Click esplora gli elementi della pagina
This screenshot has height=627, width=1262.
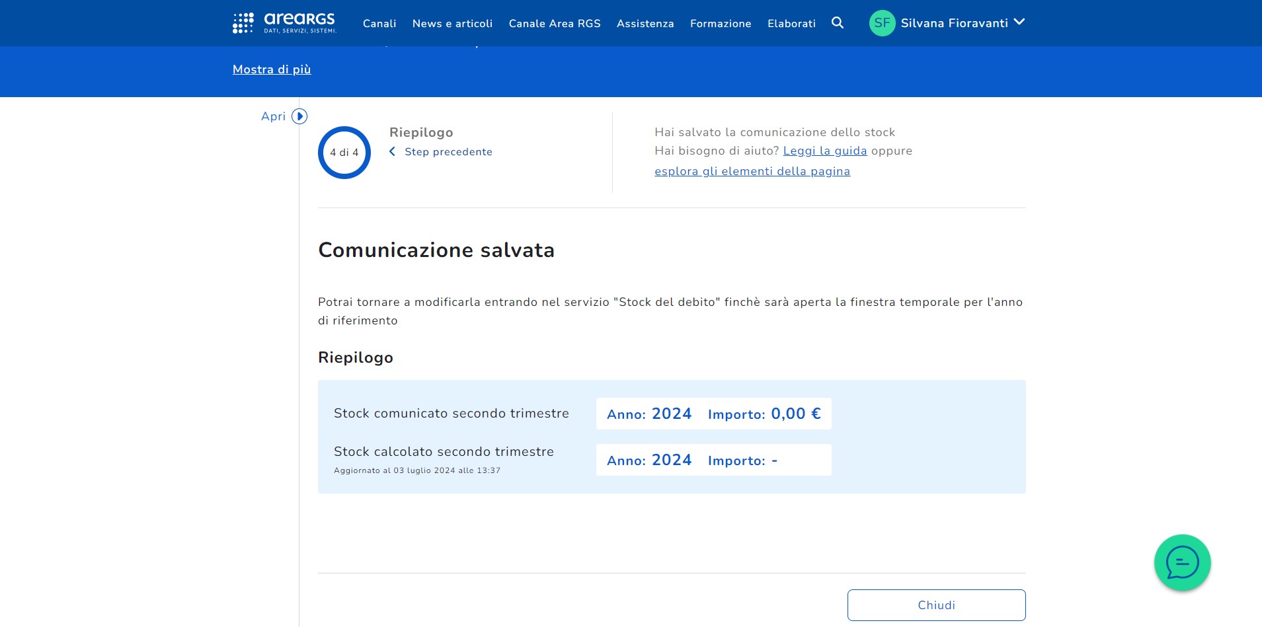(x=752, y=171)
